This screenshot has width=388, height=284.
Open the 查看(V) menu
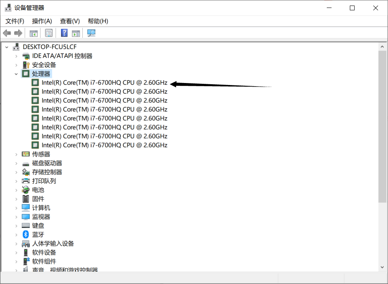coord(70,21)
